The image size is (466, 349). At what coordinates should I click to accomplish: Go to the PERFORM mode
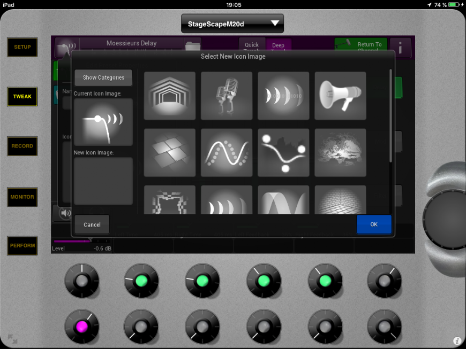pyautogui.click(x=22, y=246)
